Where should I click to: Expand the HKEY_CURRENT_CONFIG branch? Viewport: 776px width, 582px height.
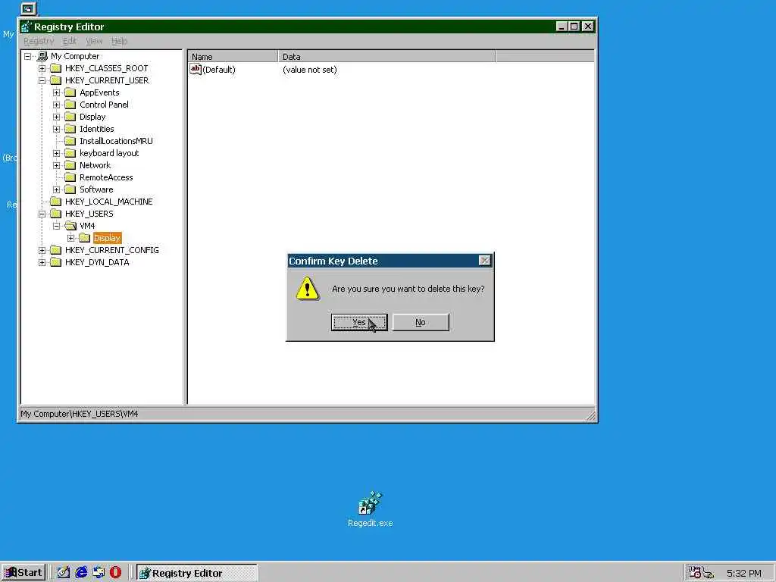pyautogui.click(x=42, y=250)
